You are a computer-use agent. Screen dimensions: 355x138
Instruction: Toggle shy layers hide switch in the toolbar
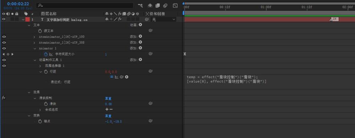pos(150,5)
